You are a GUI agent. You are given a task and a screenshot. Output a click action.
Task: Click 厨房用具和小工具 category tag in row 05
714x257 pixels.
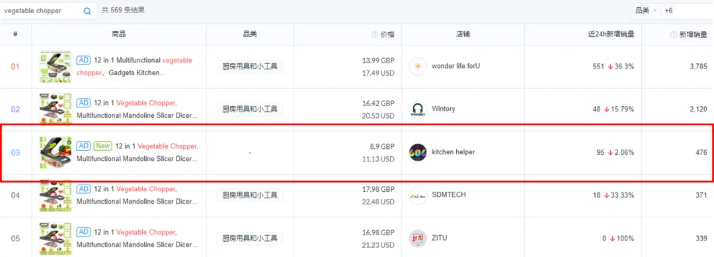pyautogui.click(x=249, y=239)
